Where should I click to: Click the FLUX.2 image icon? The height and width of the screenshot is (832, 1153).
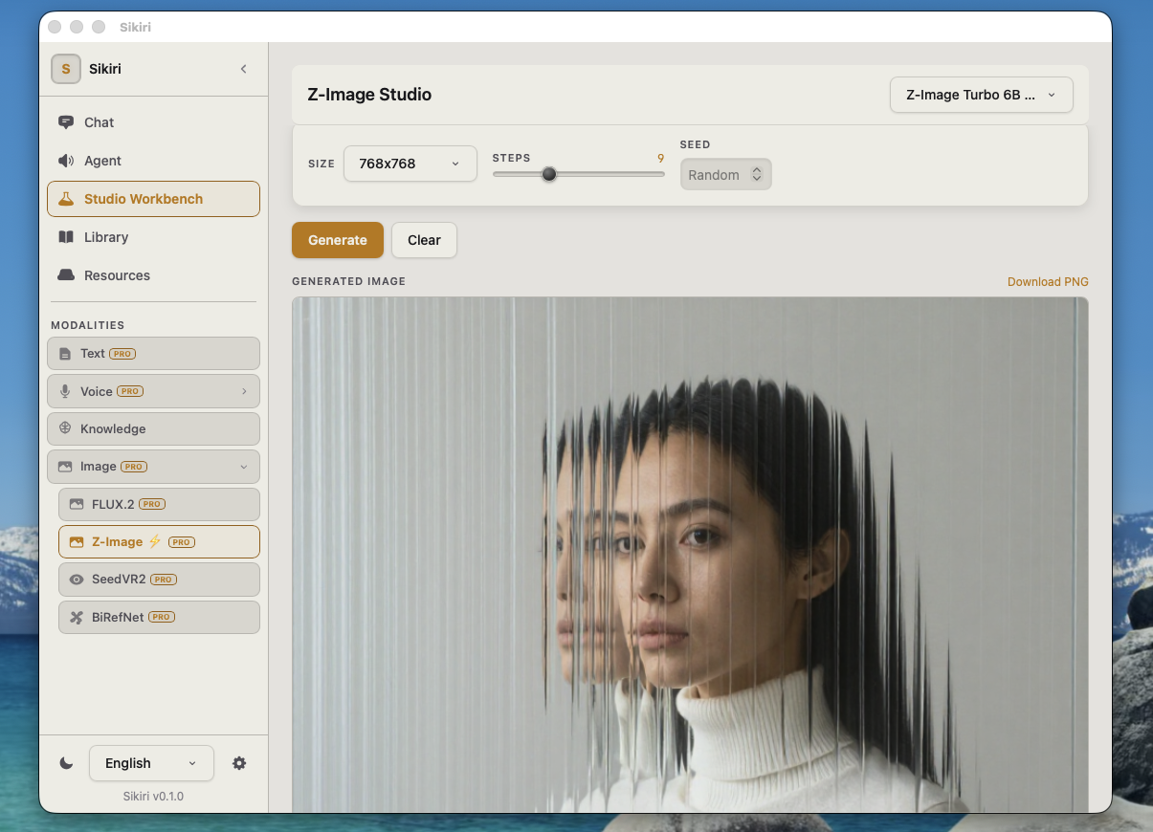[77, 504]
